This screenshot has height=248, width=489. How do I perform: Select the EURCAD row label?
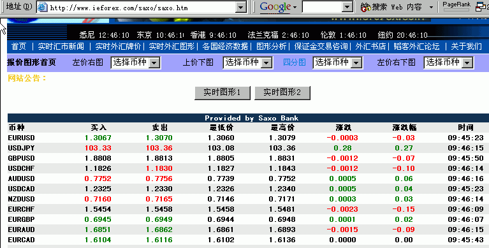21,240
